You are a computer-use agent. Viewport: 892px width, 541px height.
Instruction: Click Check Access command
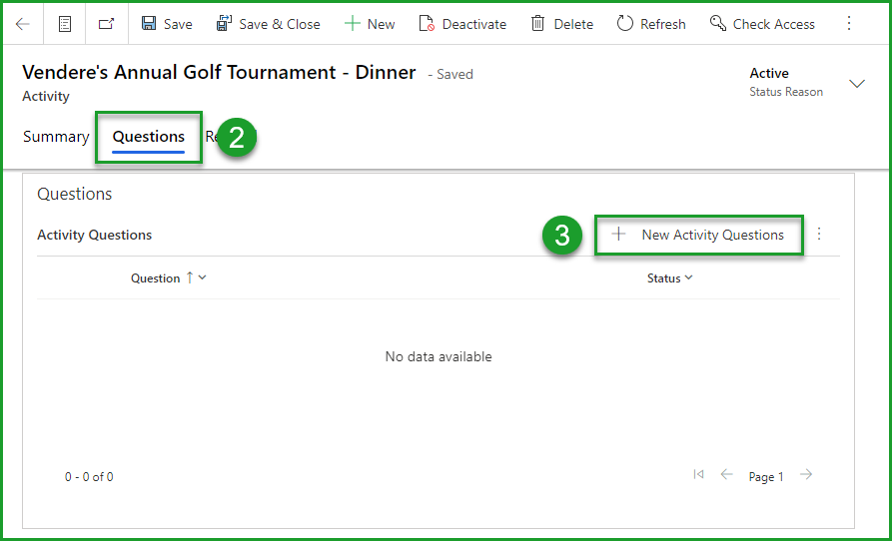[762, 24]
